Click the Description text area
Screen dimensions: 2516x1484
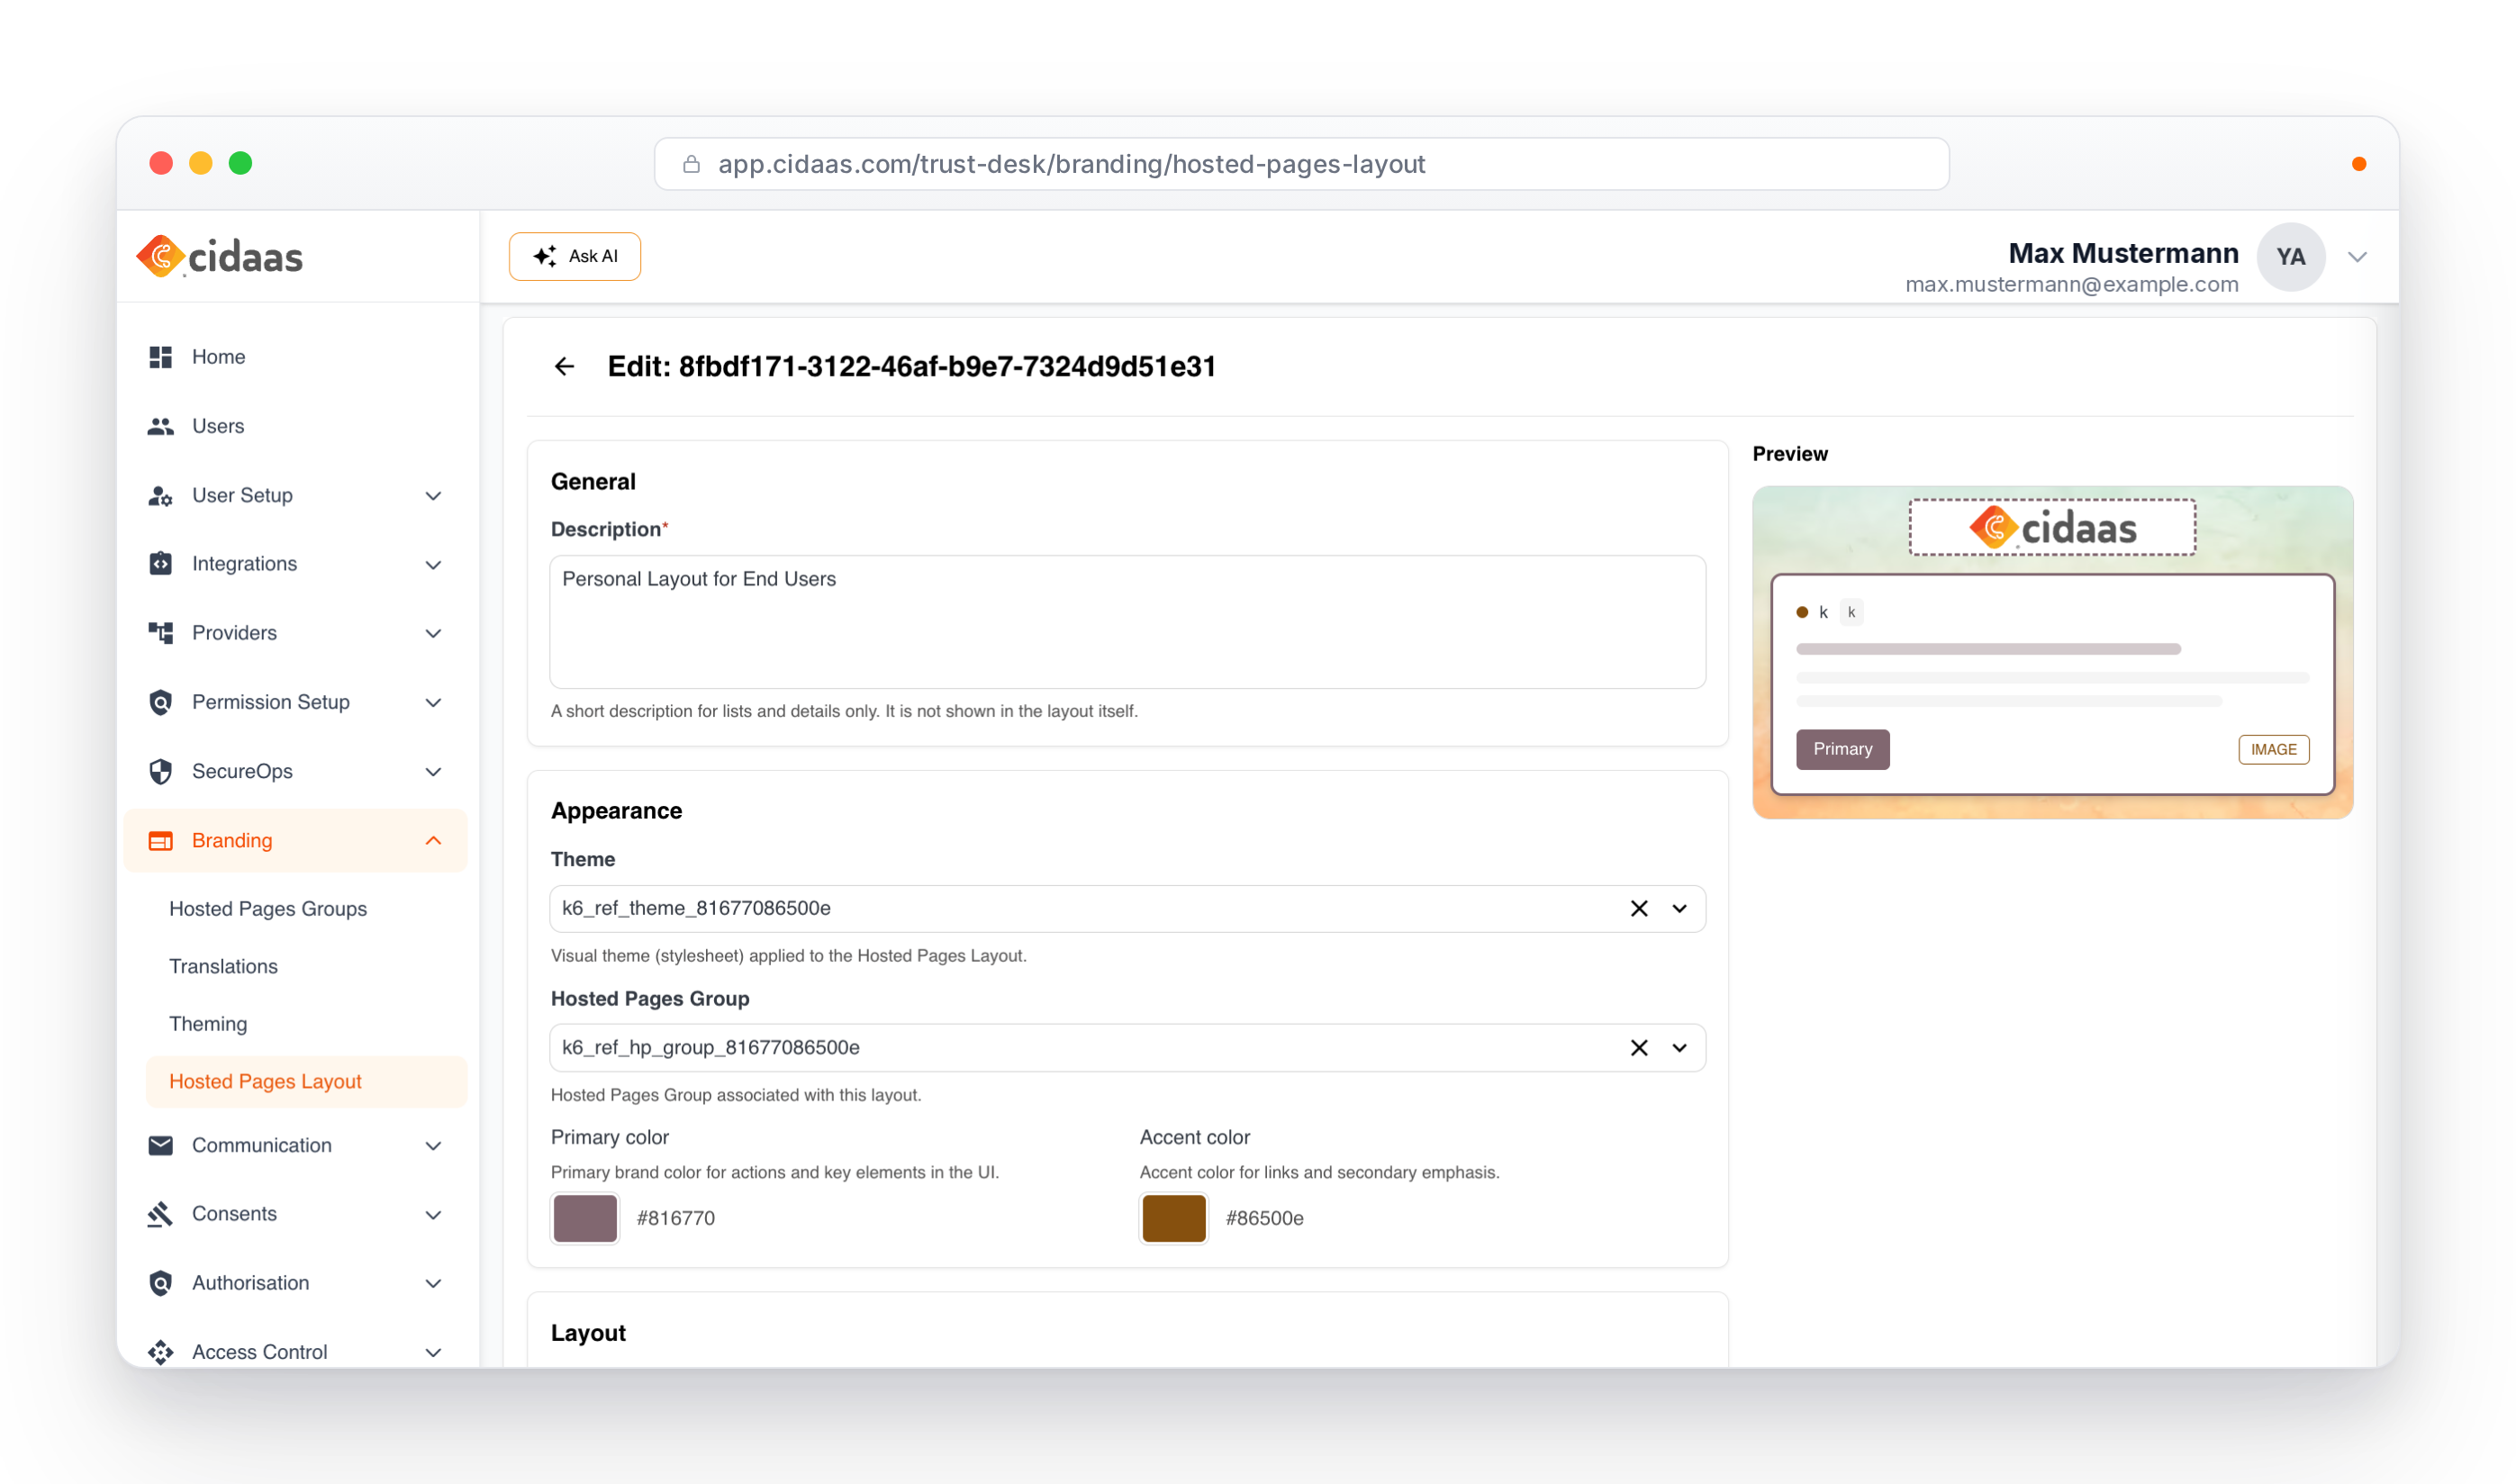[x=1127, y=622]
